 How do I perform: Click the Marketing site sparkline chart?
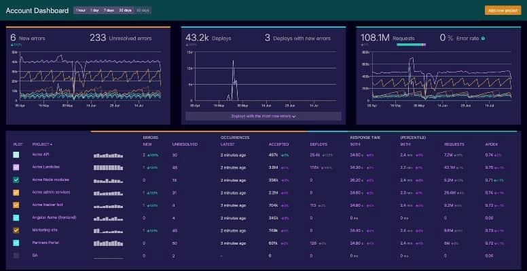[x=108, y=231]
